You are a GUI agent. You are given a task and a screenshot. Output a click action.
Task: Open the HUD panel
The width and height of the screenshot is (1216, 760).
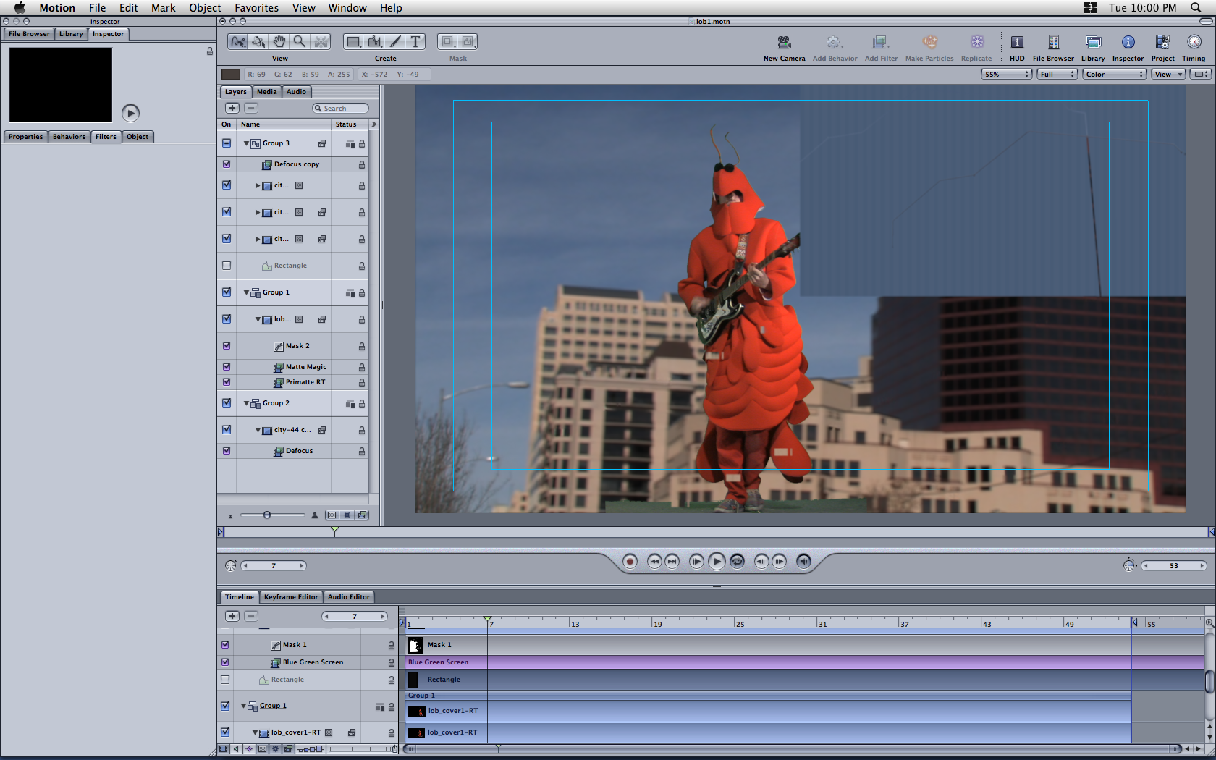click(1017, 43)
